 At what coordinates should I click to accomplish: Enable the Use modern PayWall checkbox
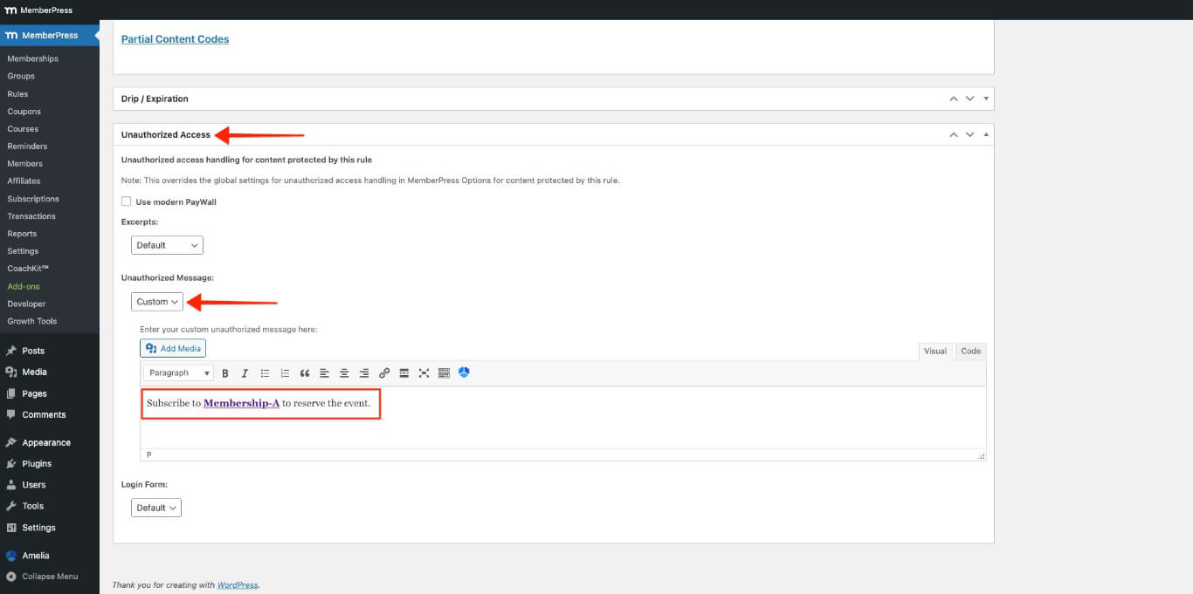(x=127, y=201)
